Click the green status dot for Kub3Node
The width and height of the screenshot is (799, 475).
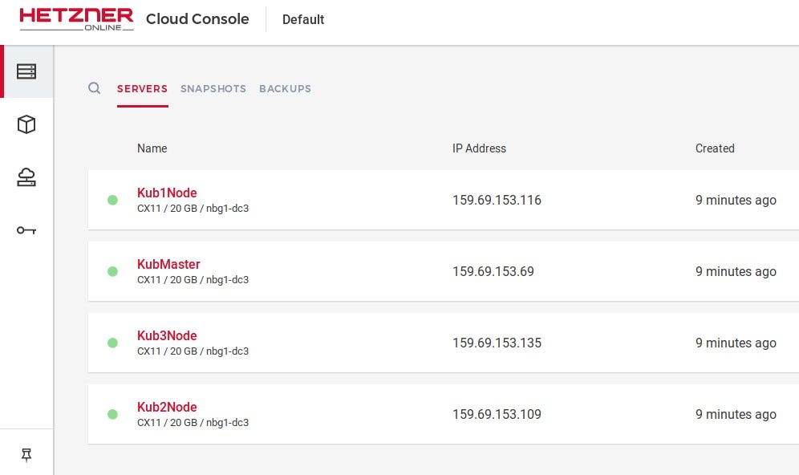point(112,343)
